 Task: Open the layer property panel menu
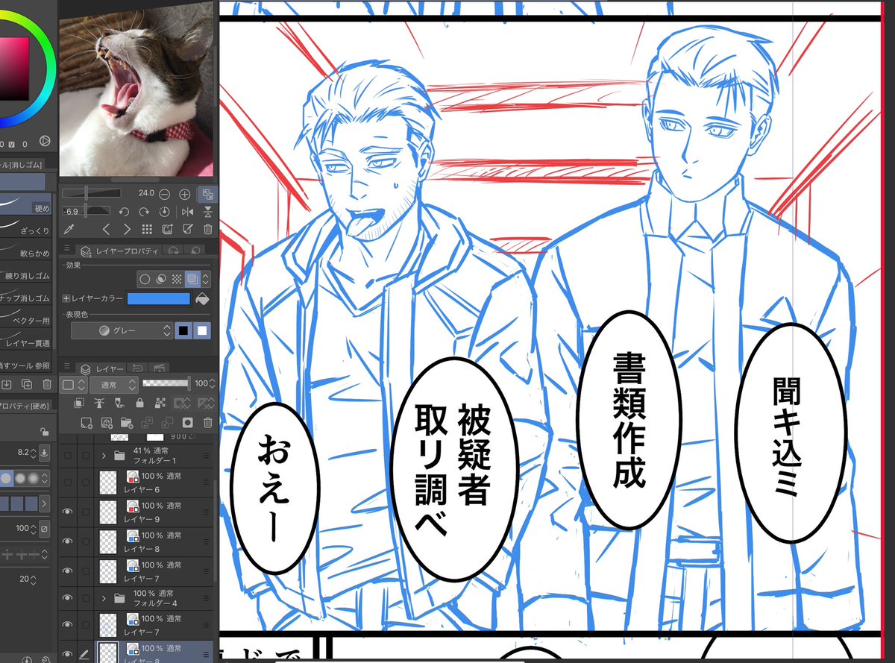pyautogui.click(x=67, y=248)
